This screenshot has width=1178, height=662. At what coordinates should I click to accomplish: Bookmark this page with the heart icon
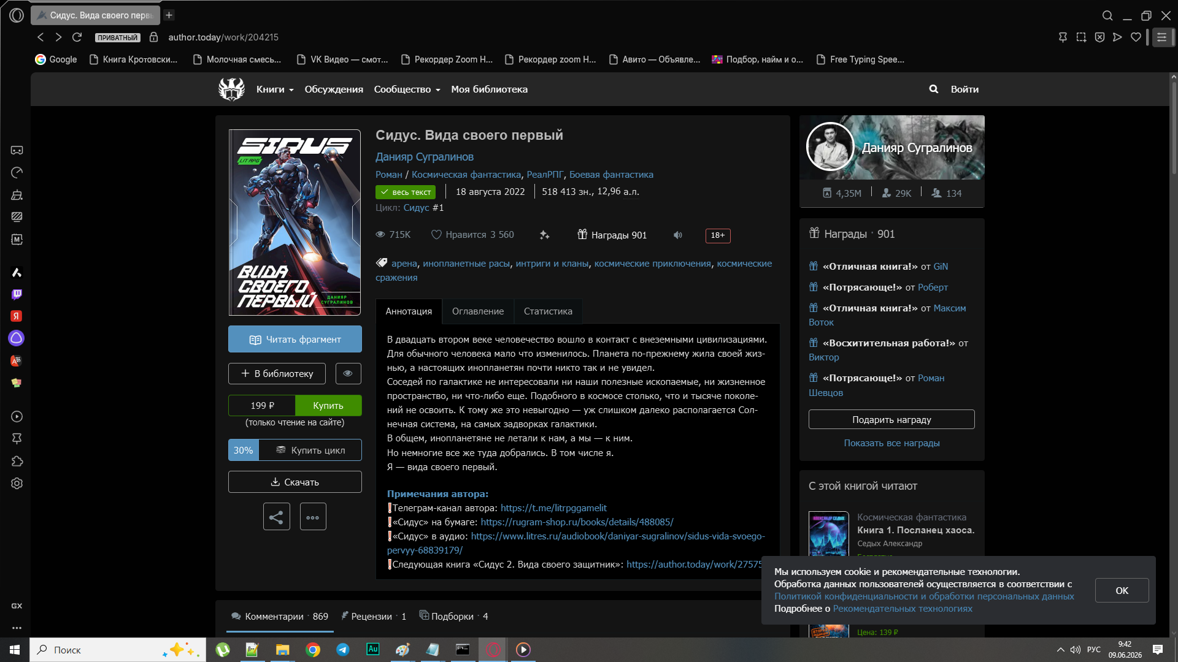tap(1136, 37)
